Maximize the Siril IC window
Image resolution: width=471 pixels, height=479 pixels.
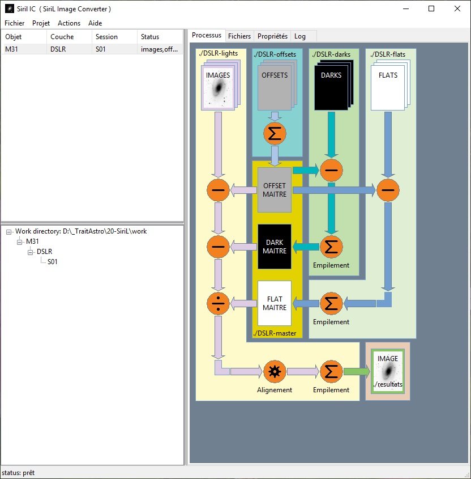[x=431, y=9]
